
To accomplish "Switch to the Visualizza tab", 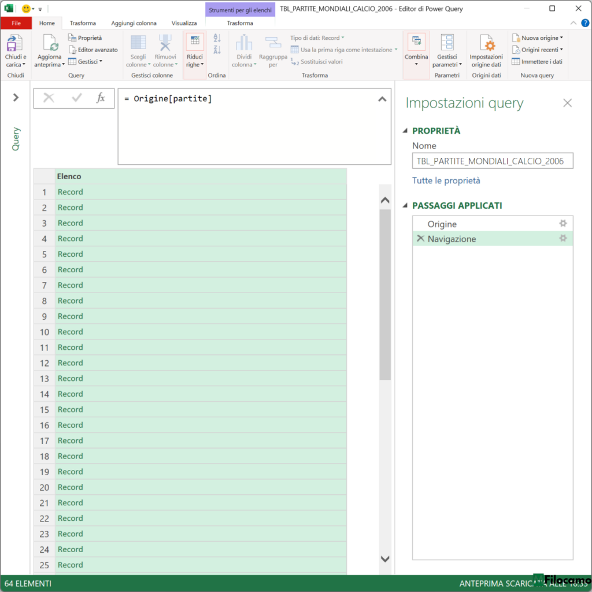I will [x=184, y=23].
